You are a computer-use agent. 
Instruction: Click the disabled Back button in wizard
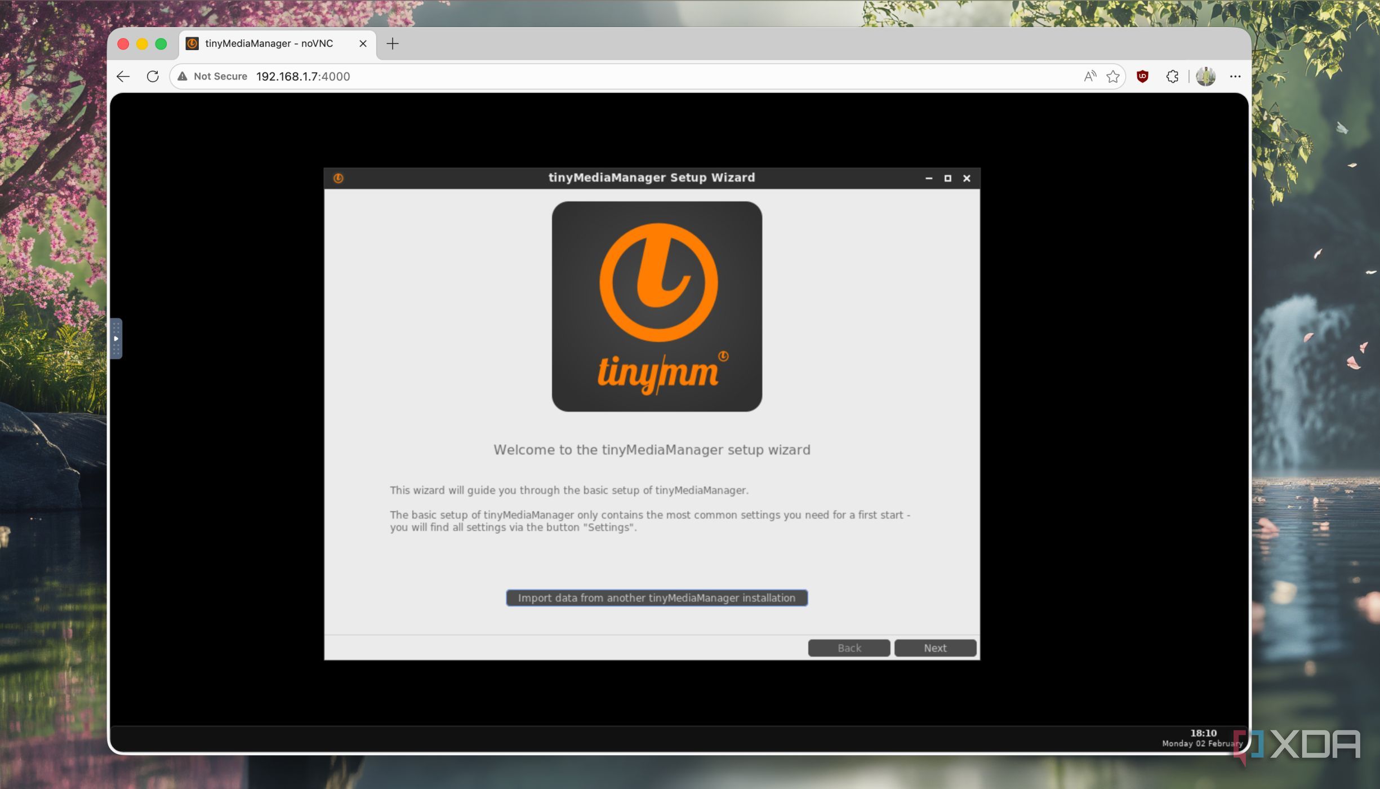tap(849, 648)
